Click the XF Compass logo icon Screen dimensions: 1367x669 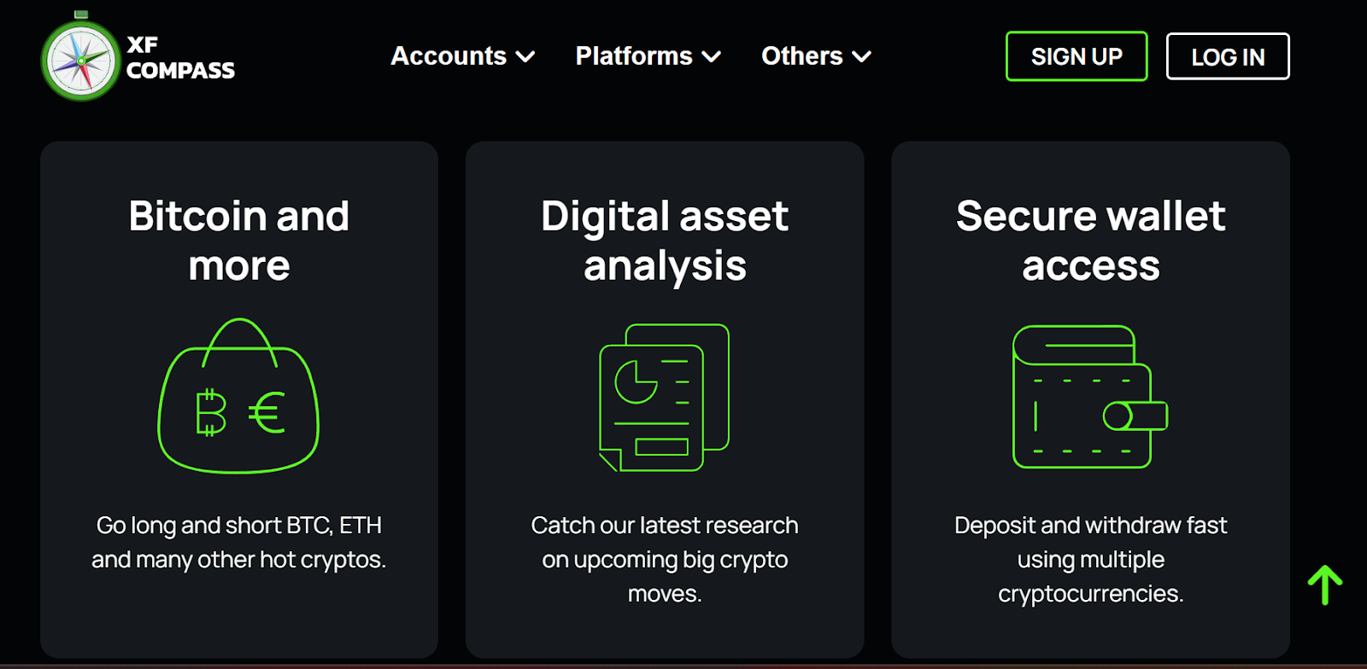81,60
